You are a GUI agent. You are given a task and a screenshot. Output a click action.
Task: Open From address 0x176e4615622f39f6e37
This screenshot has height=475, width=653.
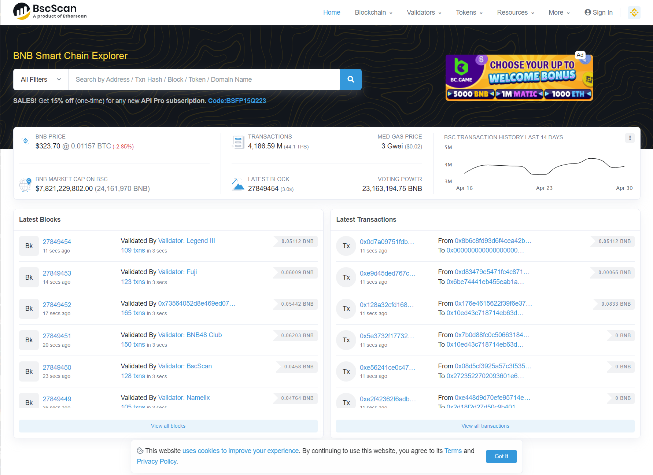pos(493,303)
